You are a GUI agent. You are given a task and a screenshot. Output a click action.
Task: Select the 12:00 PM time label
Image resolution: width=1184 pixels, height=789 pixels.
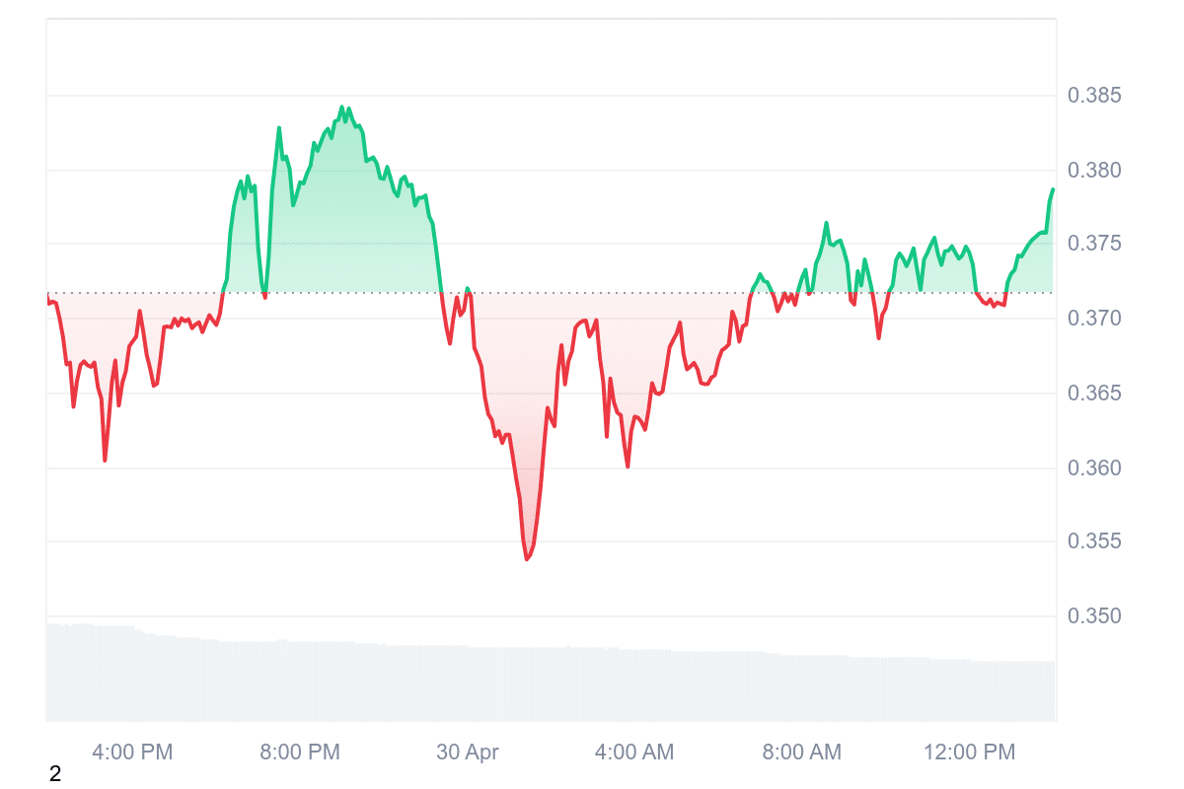tap(969, 753)
